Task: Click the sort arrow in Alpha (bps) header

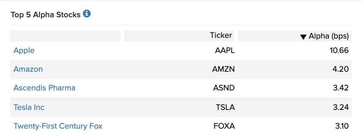Action: click(x=303, y=37)
